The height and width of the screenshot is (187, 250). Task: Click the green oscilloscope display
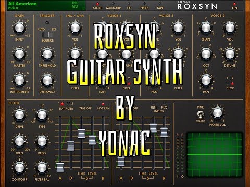coord(214,155)
